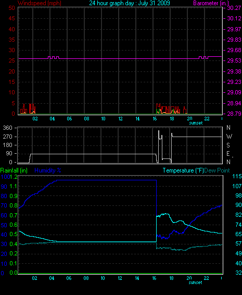Click the 115 temperature scale value
The width and height of the screenshot is (242, 295).
click(237, 176)
